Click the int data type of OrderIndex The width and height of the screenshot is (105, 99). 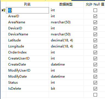66,52
